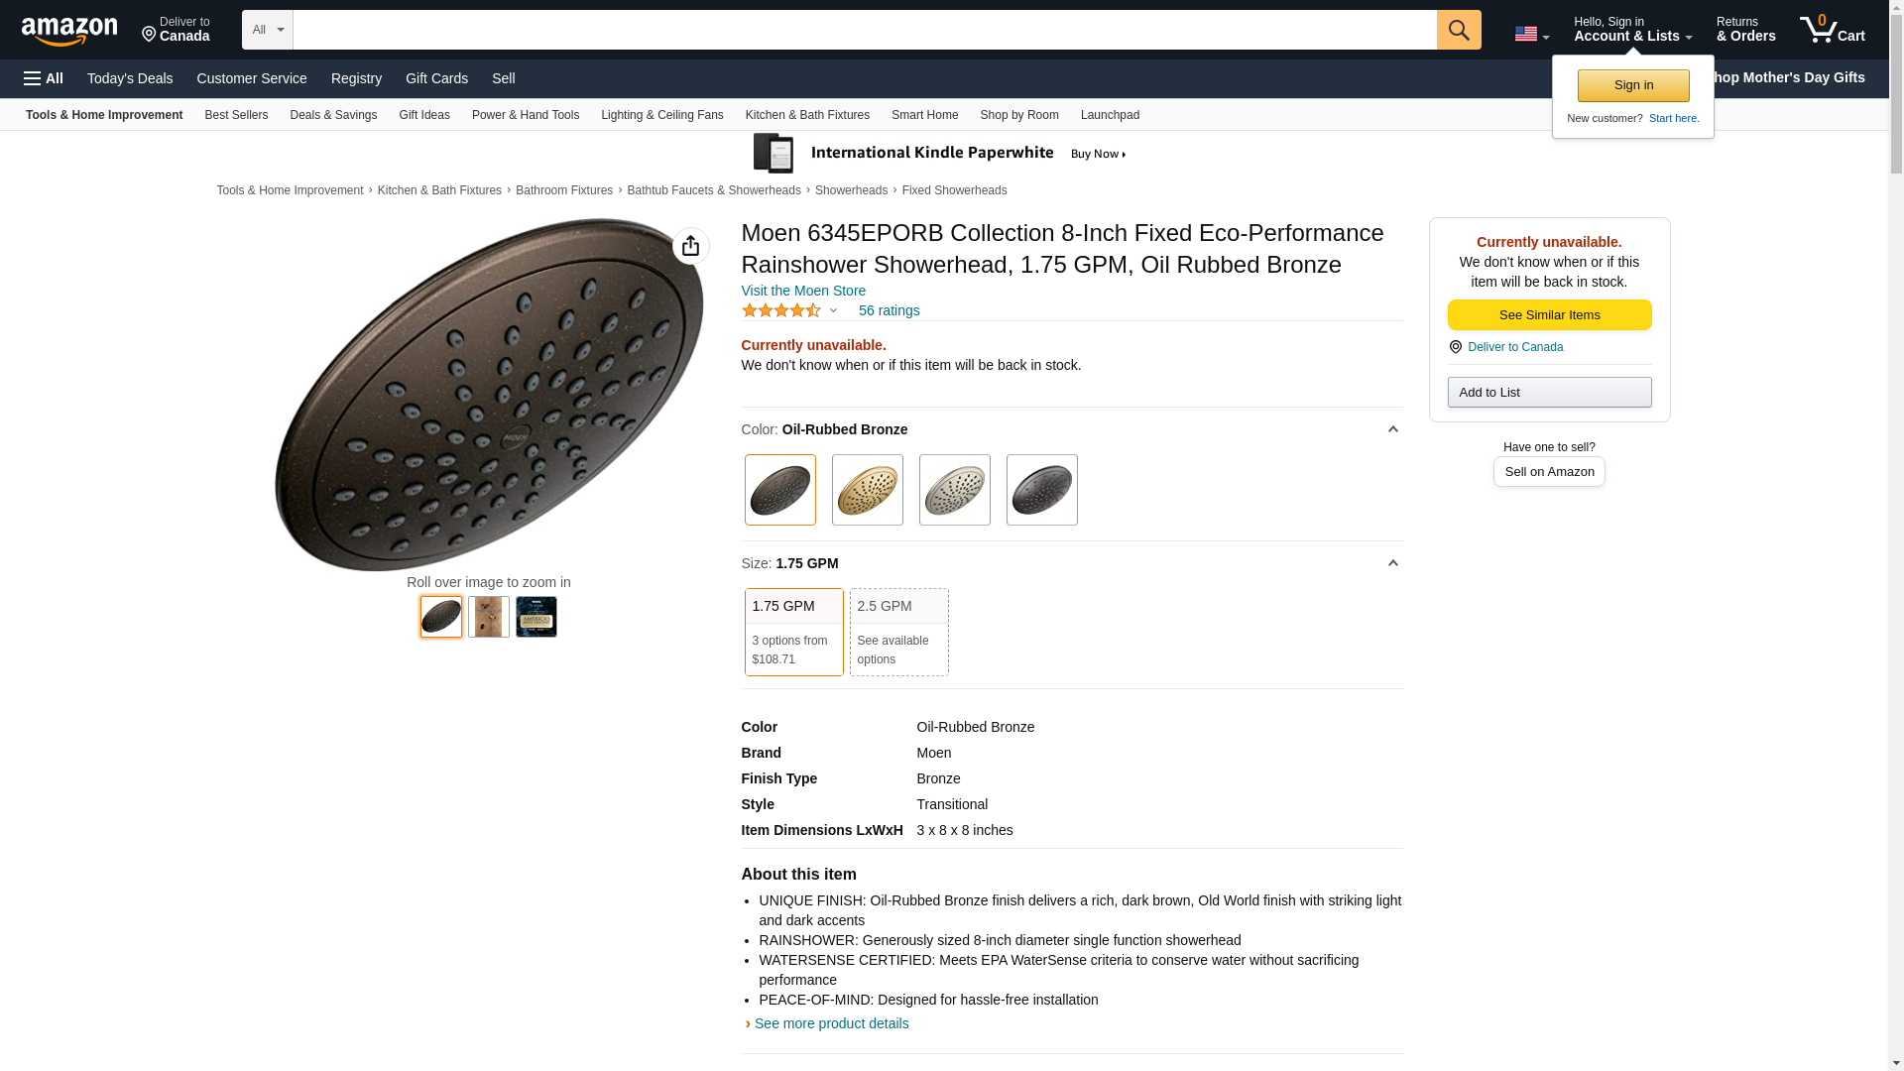Open the shopping cart
1904x1071 pixels.
pyautogui.click(x=1832, y=30)
